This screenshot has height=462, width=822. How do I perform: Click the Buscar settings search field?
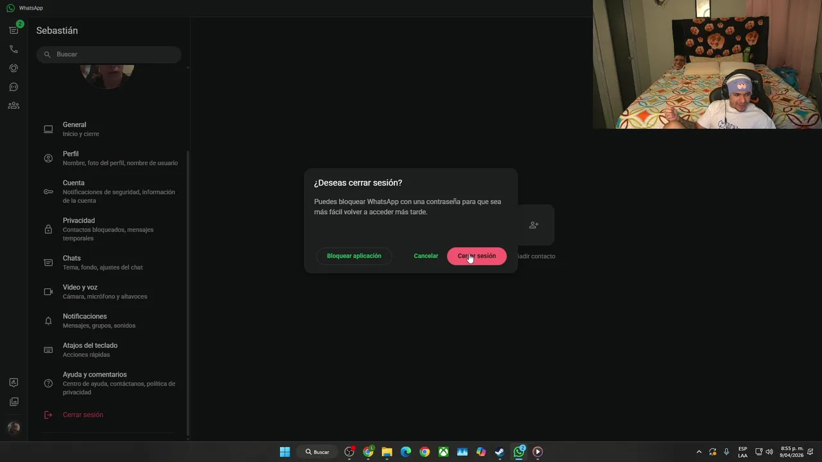[x=109, y=55]
